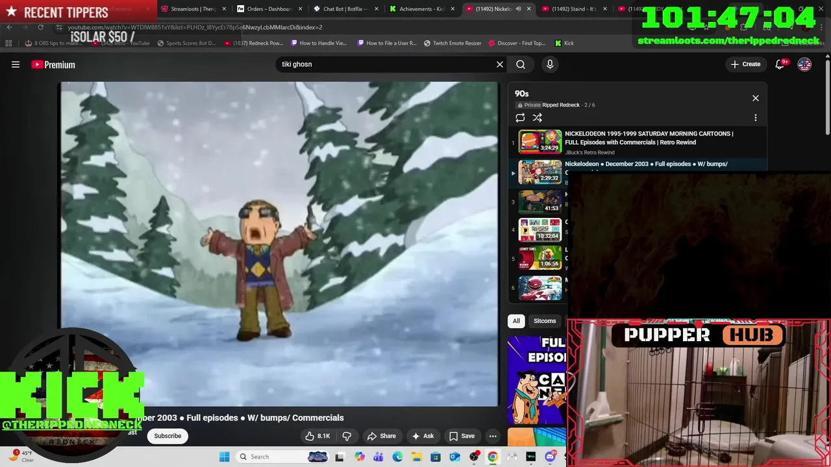This screenshot has height=467, width=831.
Task: Open 'Discover - Find Top...' bookmark
Action: coord(517,43)
